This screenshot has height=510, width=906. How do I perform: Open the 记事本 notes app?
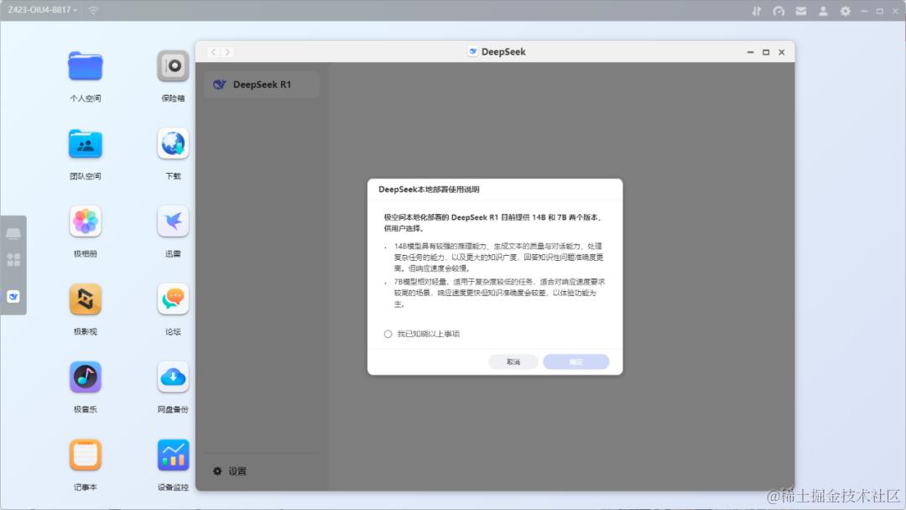(85, 454)
